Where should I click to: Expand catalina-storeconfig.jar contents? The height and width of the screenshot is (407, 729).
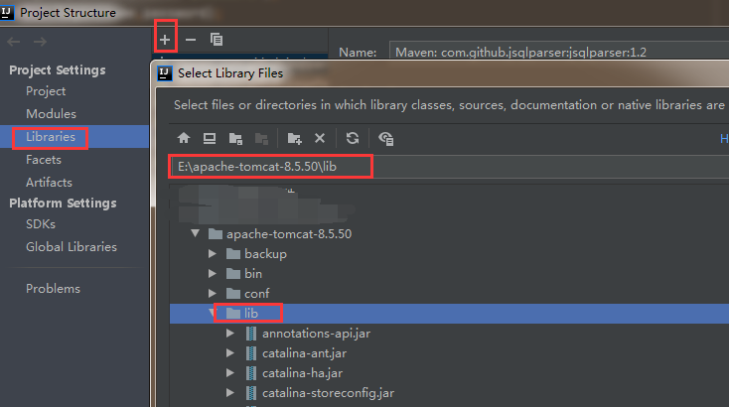pyautogui.click(x=230, y=393)
